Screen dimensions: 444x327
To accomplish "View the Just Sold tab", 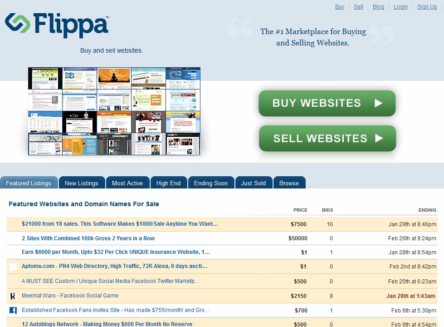I will [254, 183].
